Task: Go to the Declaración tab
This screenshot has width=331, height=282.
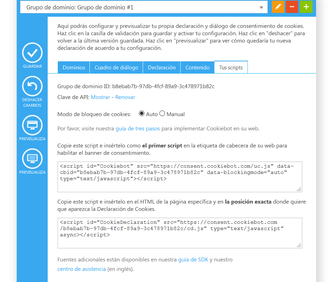Action: [162, 67]
